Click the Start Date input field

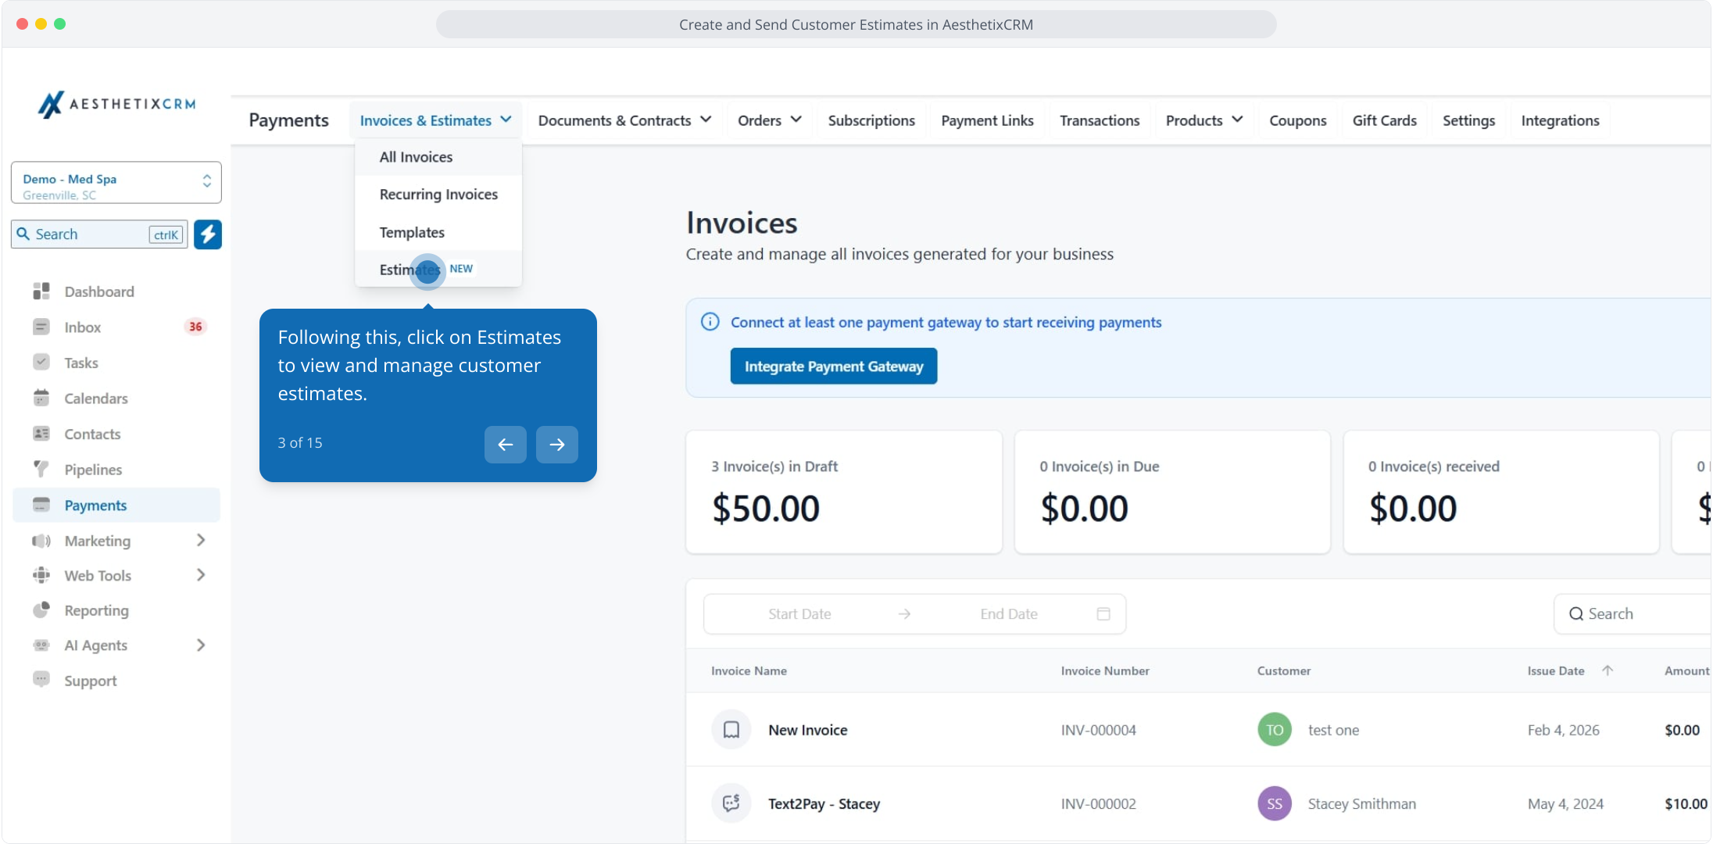(799, 614)
